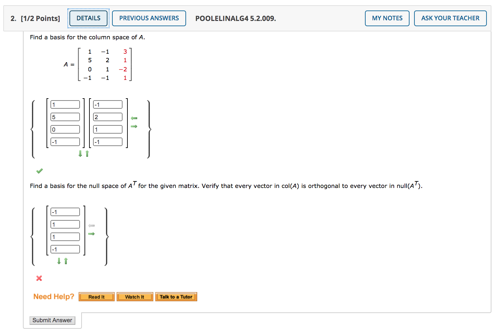The width and height of the screenshot is (496, 334).
Task: Add another vector to the column space basis
Action: [134, 127]
